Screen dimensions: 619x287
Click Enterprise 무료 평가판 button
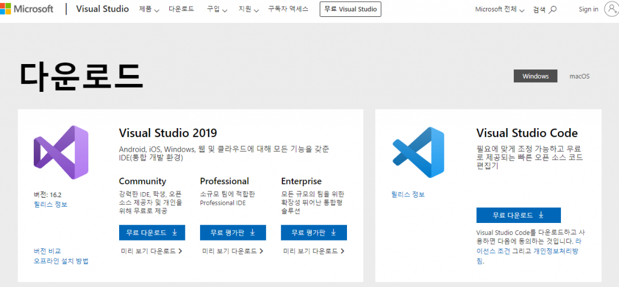click(x=314, y=233)
